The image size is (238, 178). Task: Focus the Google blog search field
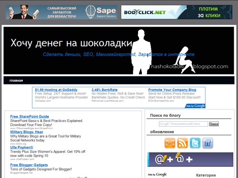coord(183,124)
